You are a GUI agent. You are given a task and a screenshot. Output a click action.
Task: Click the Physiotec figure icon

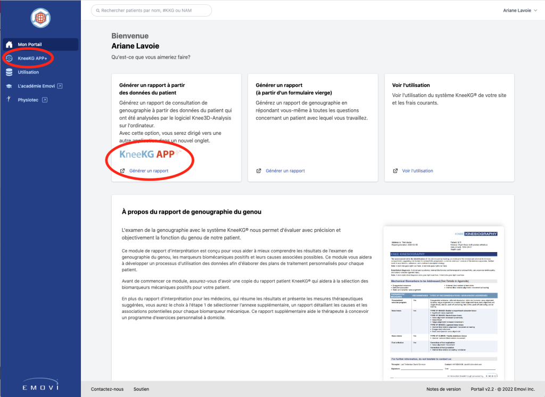[9, 100]
